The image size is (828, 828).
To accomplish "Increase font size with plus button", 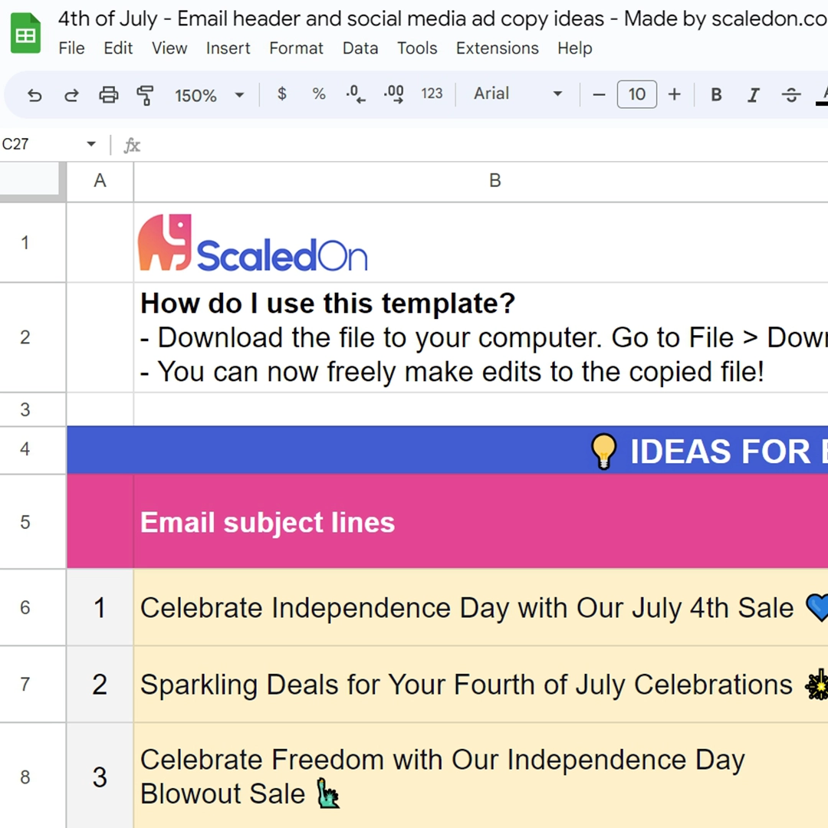I will (674, 94).
